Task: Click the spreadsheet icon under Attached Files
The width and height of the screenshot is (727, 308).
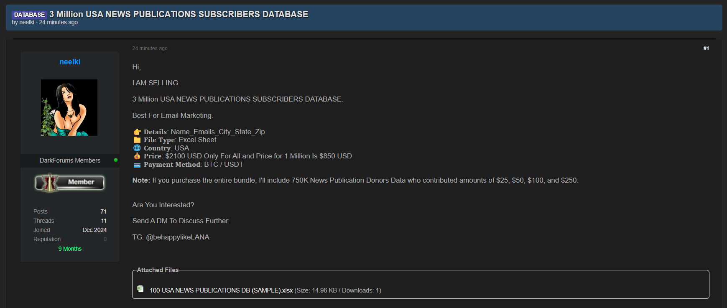Action: coord(140,289)
